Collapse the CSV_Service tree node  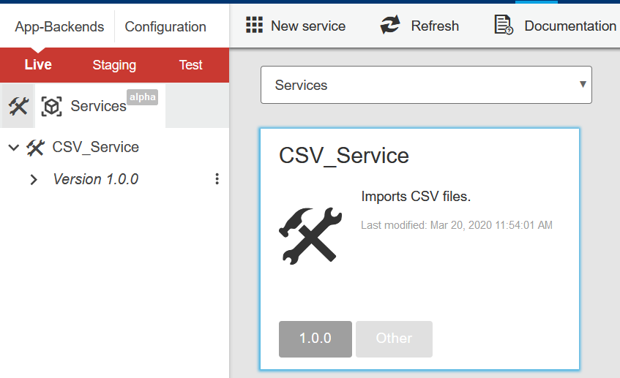click(x=14, y=148)
